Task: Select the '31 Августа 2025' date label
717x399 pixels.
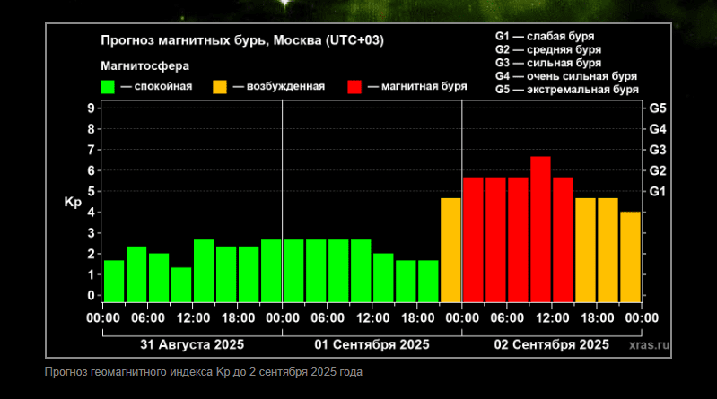Action: (192, 344)
